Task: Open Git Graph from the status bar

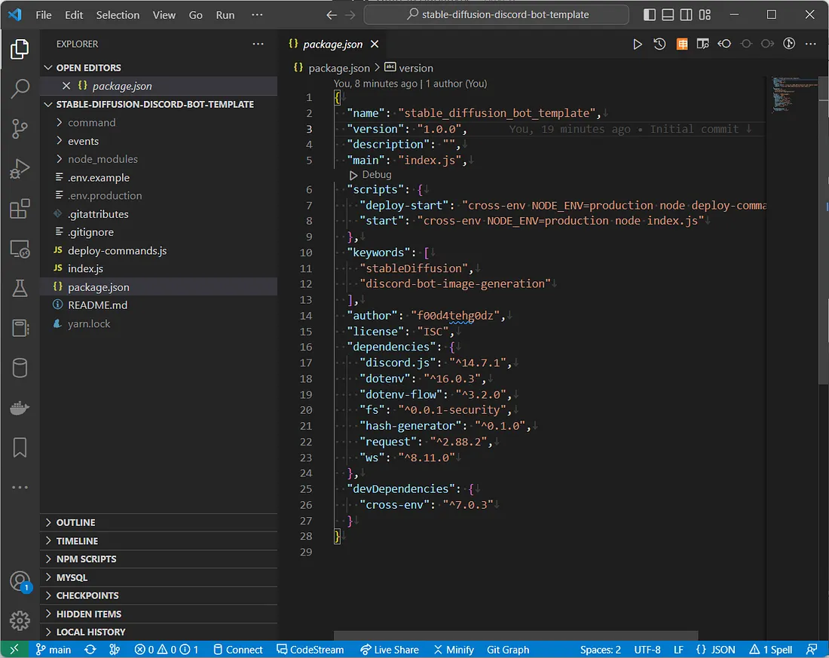Action: [x=508, y=649]
